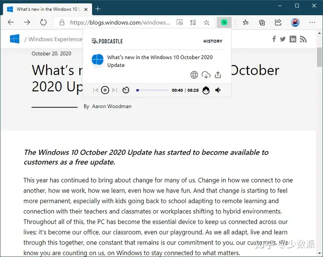Image resolution: width=323 pixels, height=257 pixels.
Task: Click the Windows logo on the blog header
Action: click(x=15, y=39)
